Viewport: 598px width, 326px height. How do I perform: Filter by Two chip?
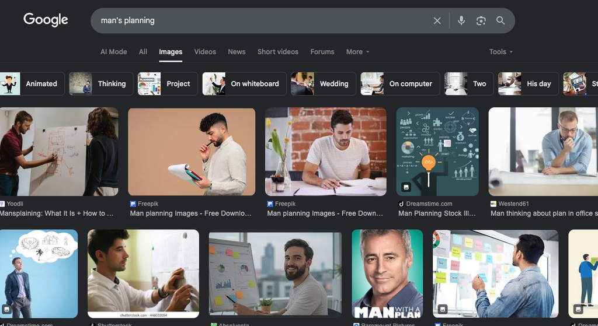tap(469, 84)
